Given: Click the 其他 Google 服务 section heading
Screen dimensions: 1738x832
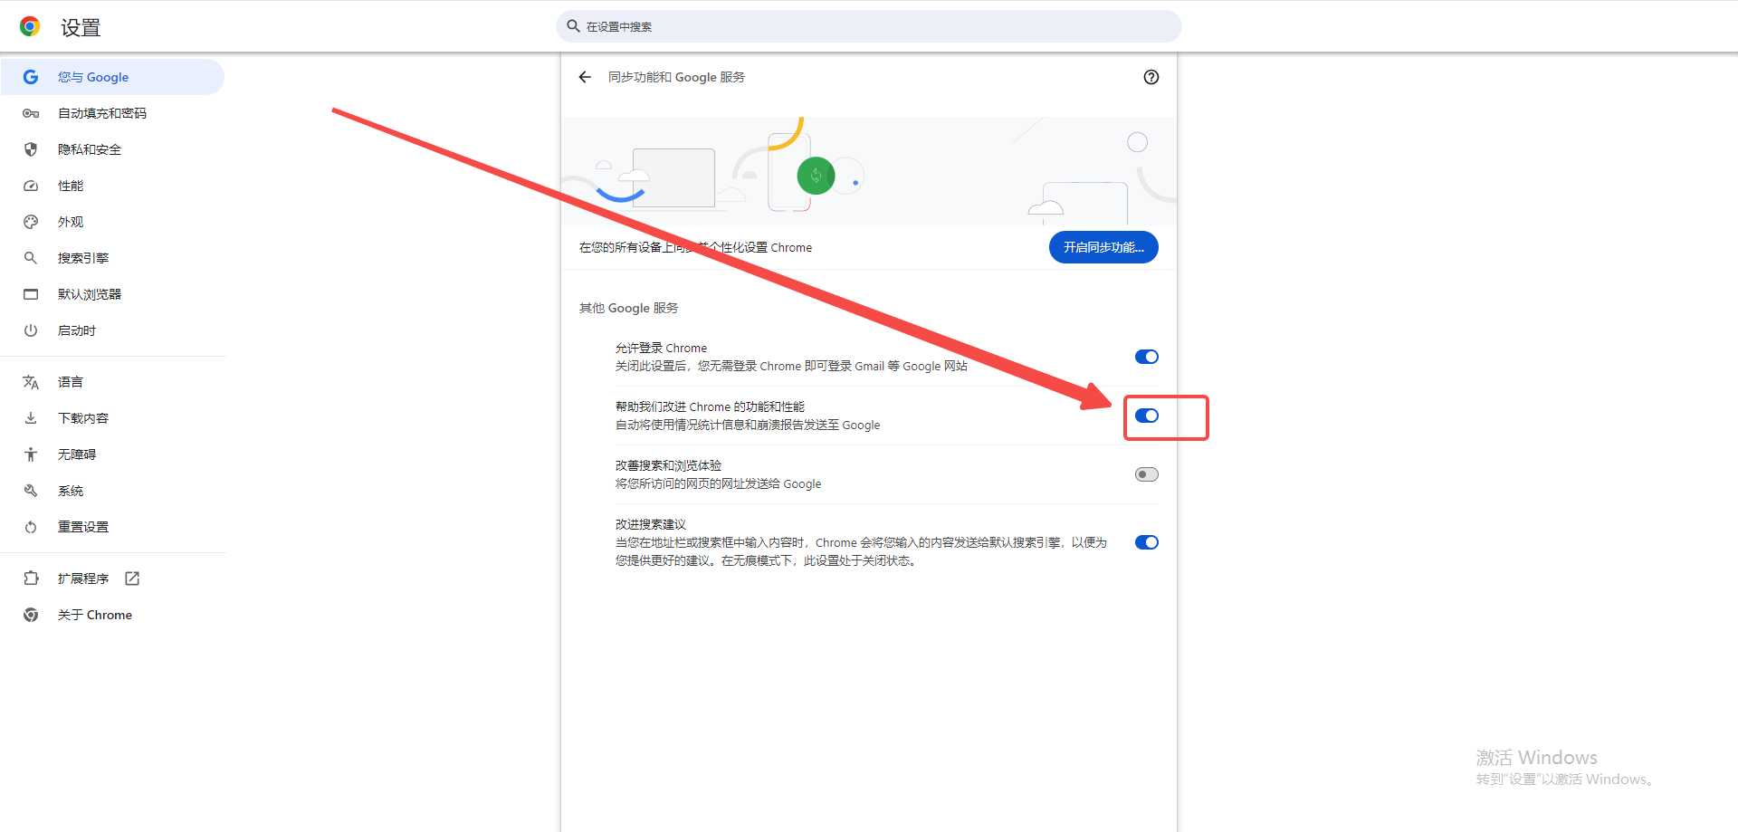Looking at the screenshot, I should tap(628, 308).
